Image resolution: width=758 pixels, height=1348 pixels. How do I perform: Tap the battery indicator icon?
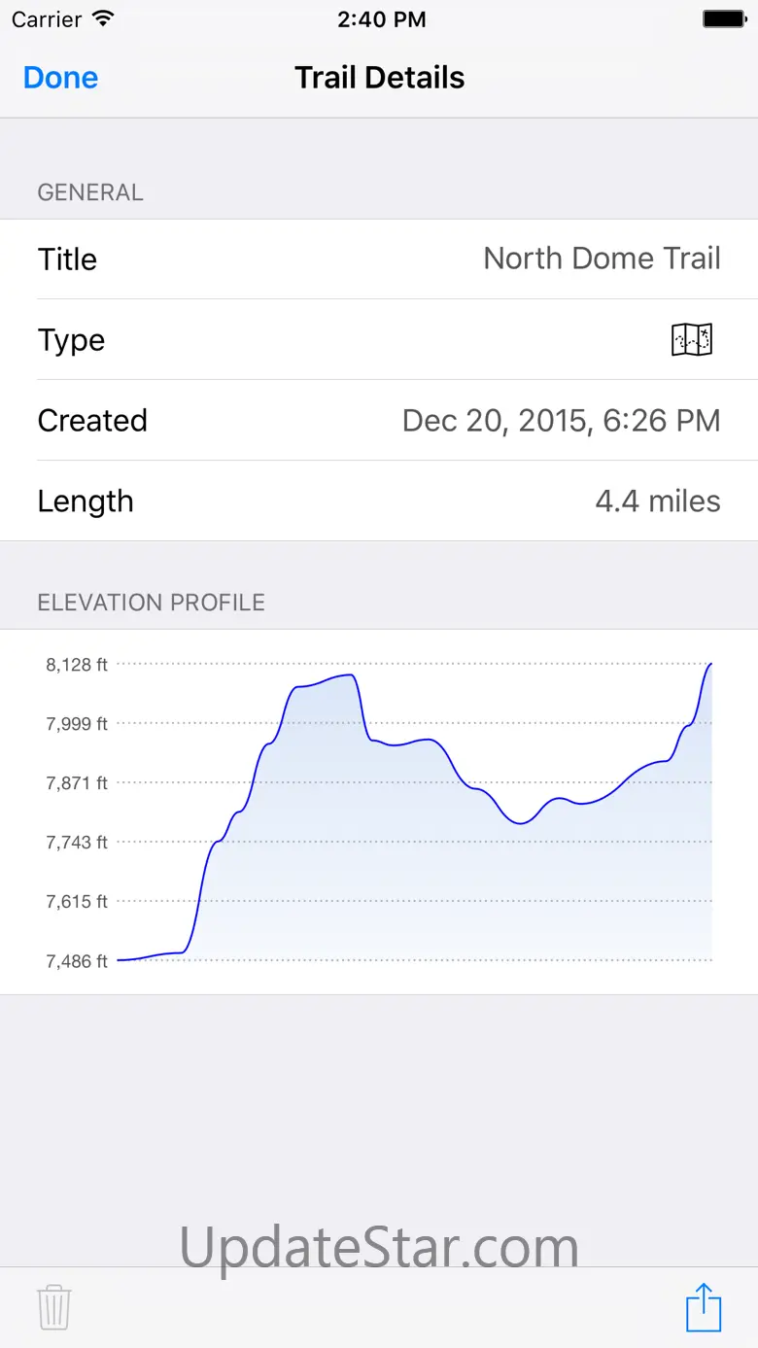click(723, 19)
